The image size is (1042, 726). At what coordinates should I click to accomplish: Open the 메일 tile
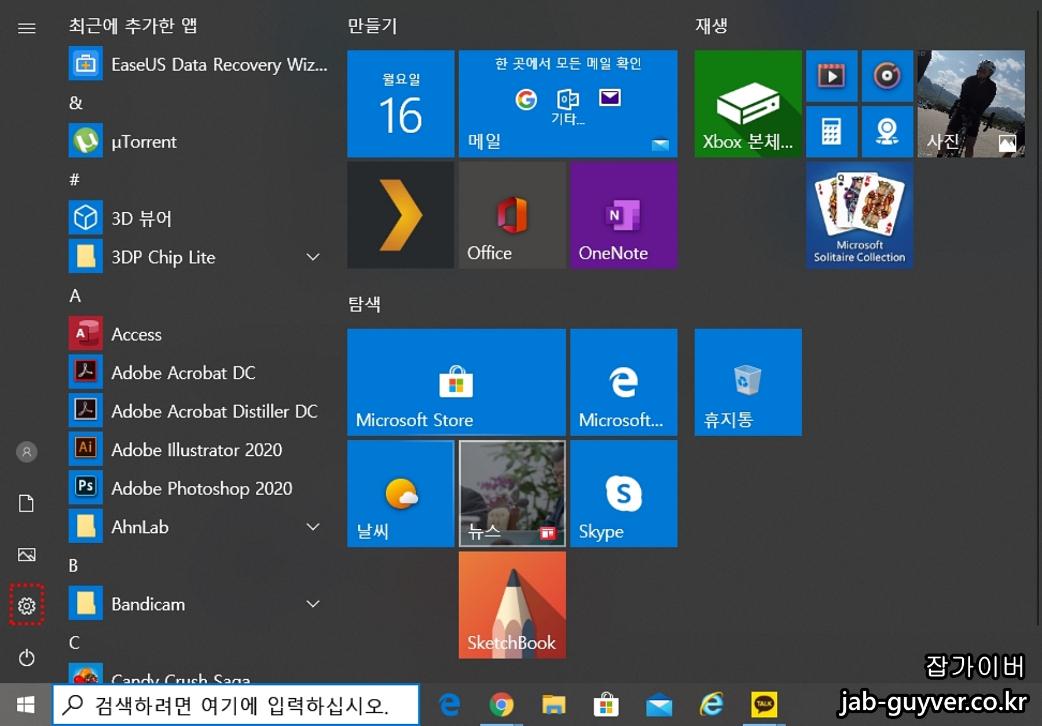568,104
